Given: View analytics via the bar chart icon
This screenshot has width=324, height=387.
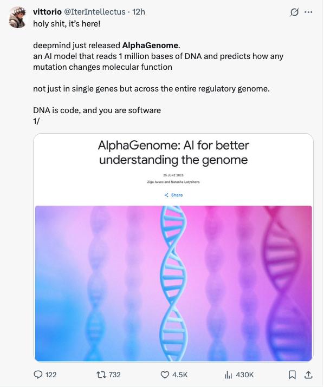Looking at the screenshot, I should tap(228, 375).
